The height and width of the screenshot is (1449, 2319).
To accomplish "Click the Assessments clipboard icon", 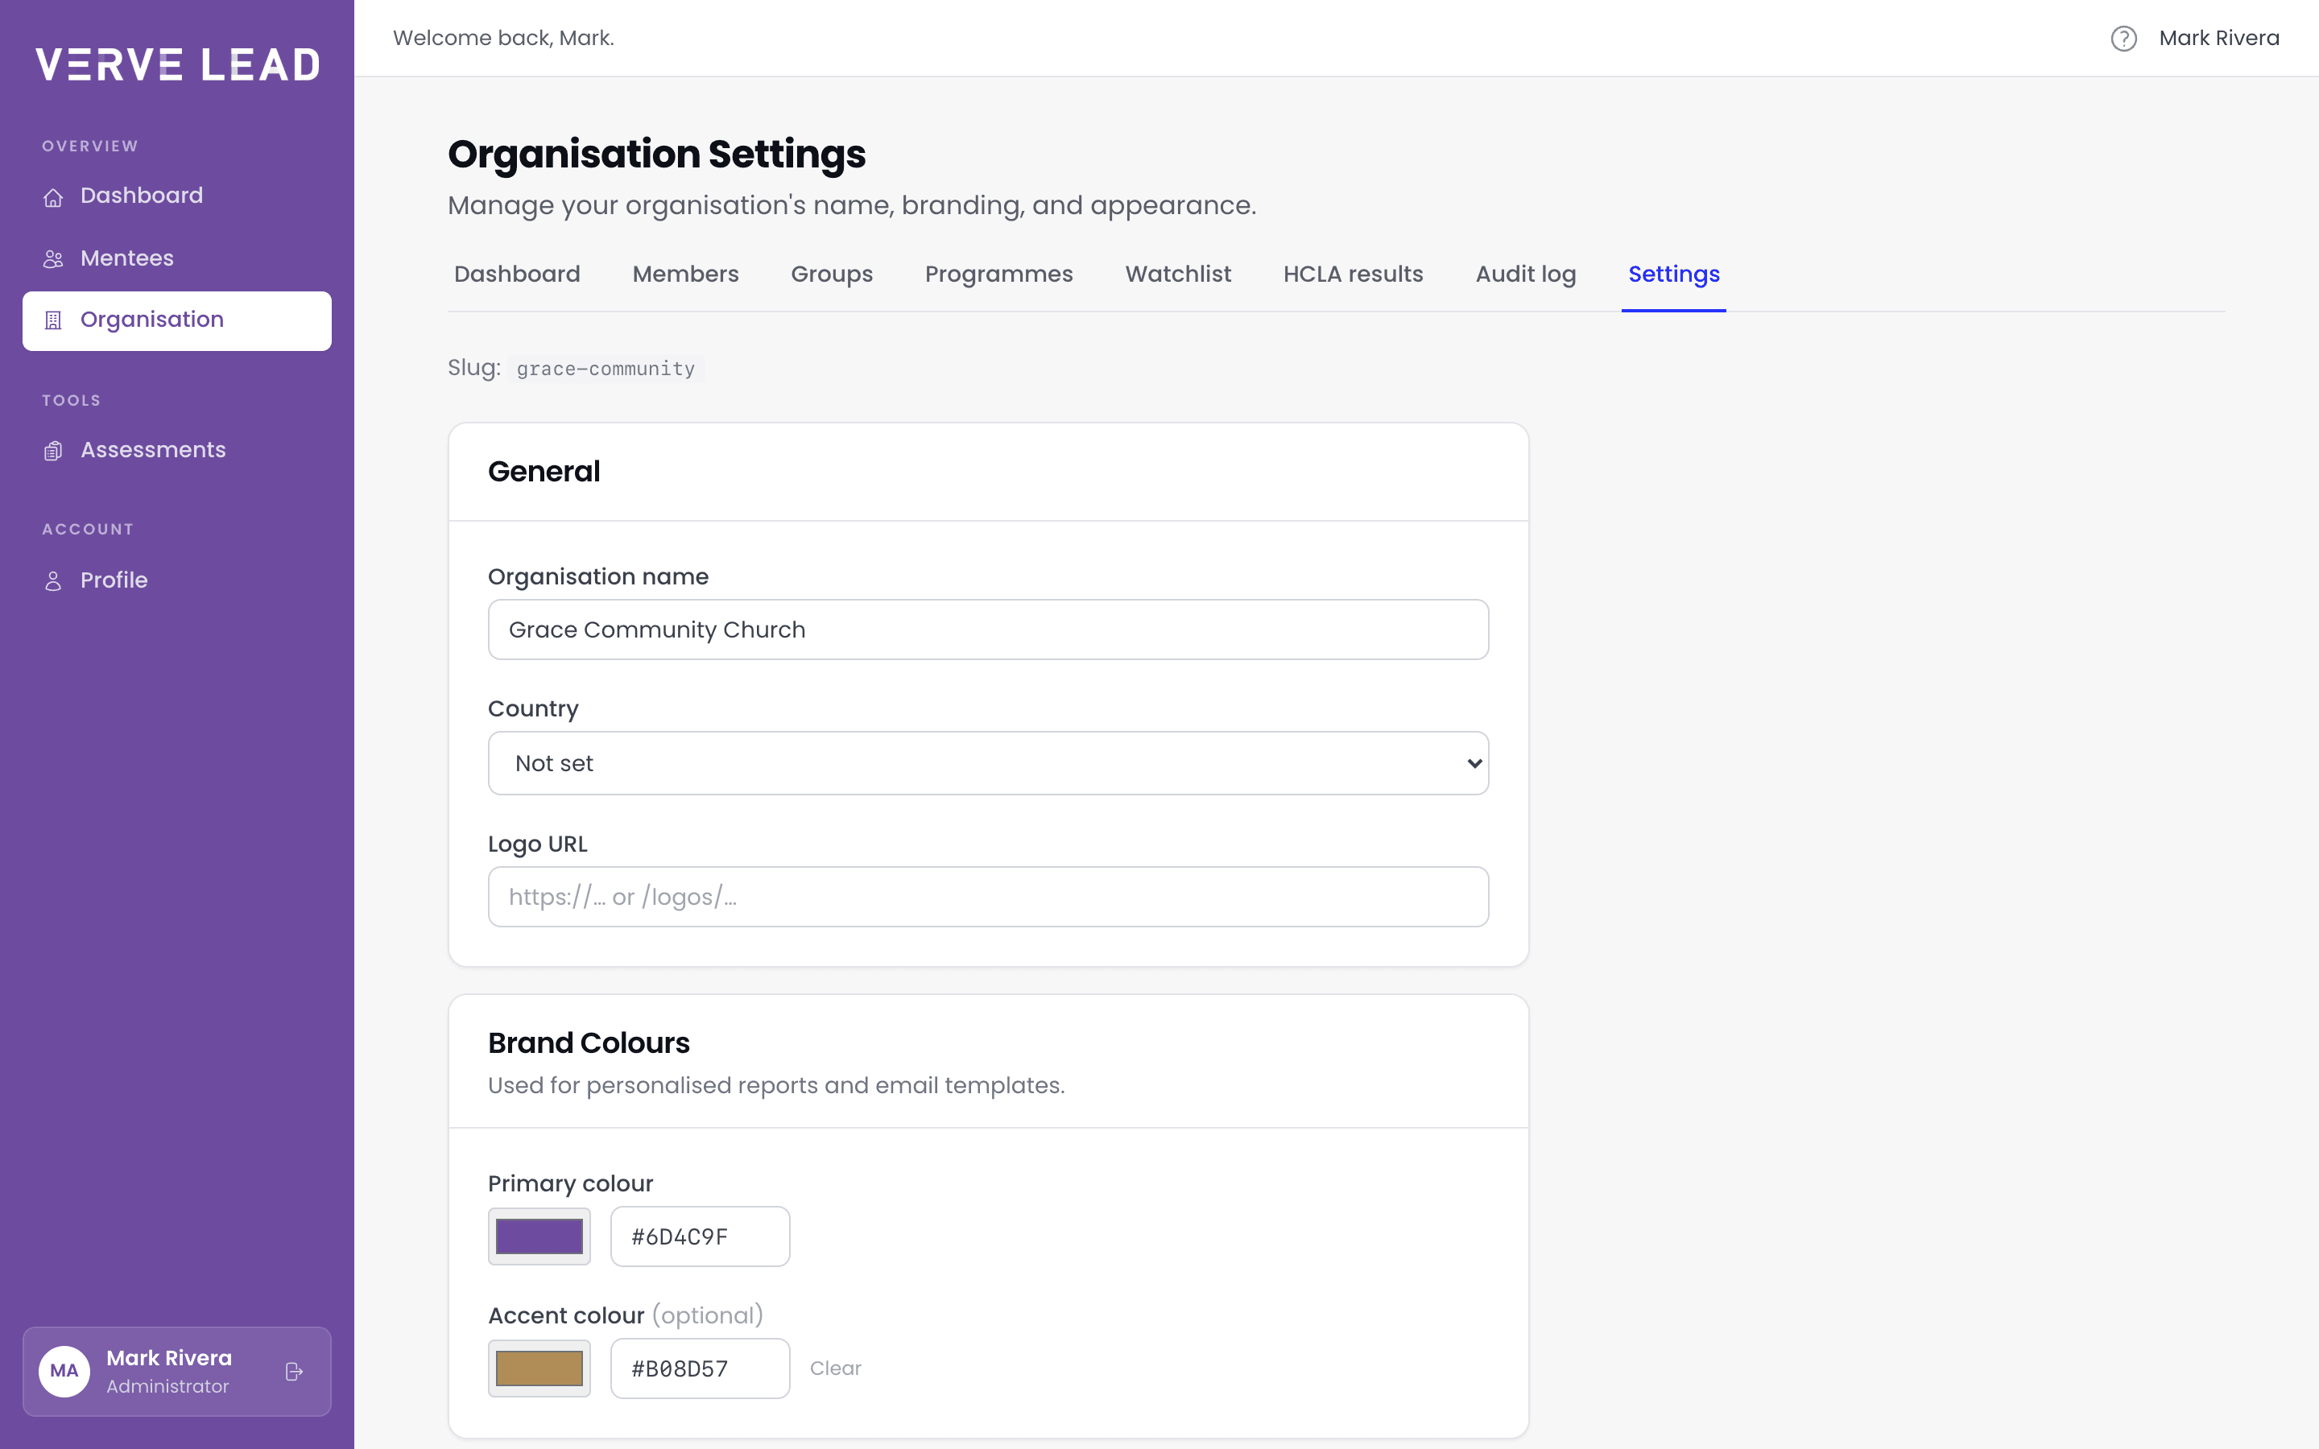I will (x=52, y=451).
